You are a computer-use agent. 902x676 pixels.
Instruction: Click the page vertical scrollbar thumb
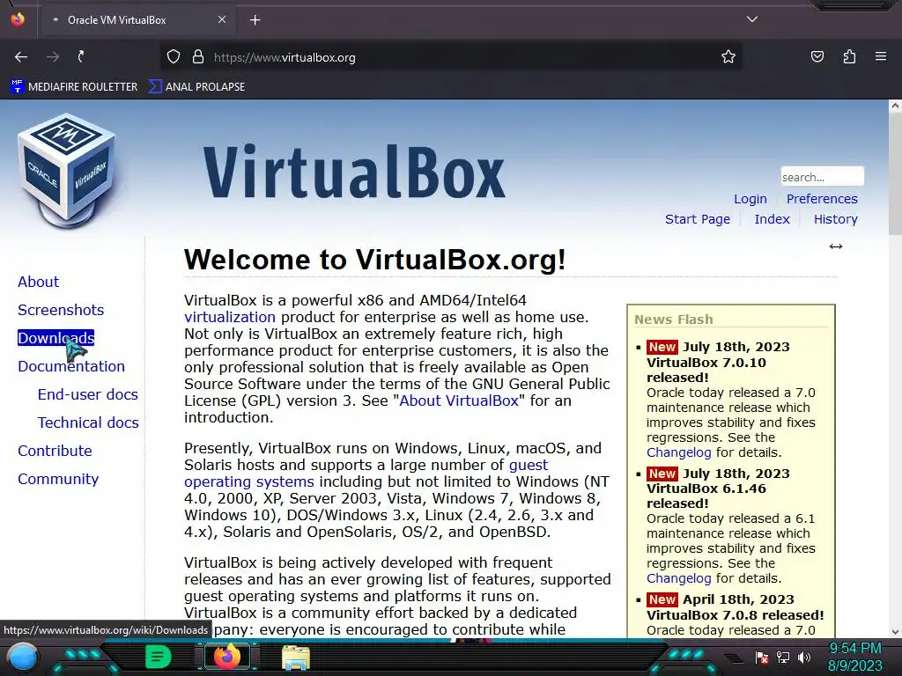[895, 173]
